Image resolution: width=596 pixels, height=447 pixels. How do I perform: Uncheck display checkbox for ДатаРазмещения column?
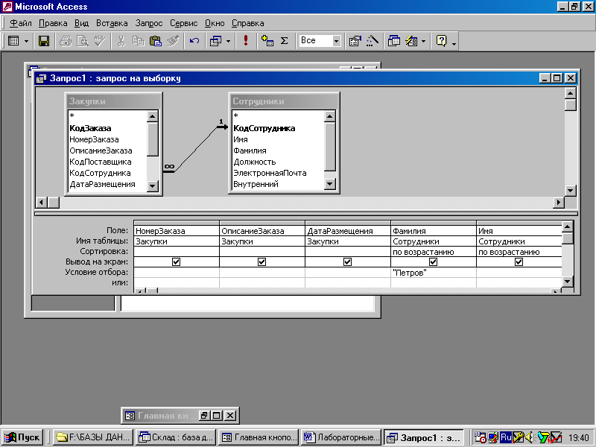347,262
